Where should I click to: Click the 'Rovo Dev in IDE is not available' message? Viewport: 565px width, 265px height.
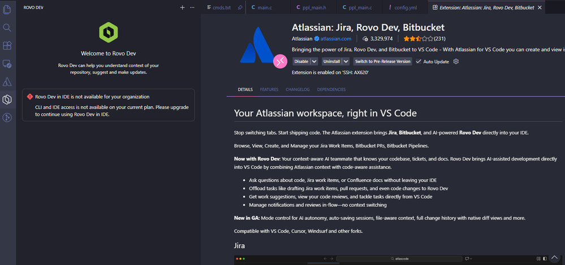tap(92, 97)
